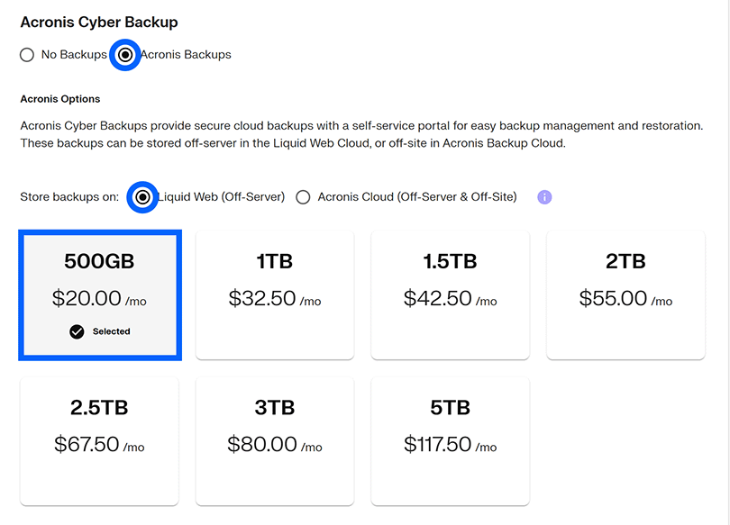Open the purple info icon tooltip
Image resolution: width=730 pixels, height=525 pixels.
coord(544,197)
